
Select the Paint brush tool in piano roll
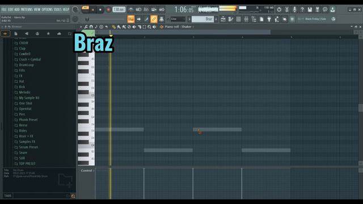pyautogui.click(x=119, y=27)
